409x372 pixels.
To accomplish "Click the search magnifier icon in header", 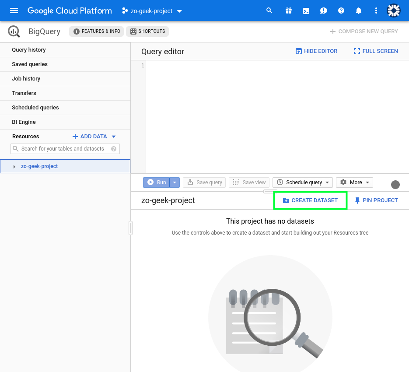I will coord(269,11).
